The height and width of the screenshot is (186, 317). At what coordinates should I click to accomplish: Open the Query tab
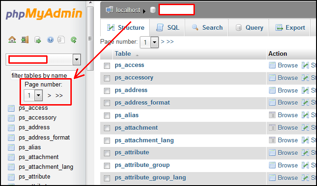tap(248, 27)
